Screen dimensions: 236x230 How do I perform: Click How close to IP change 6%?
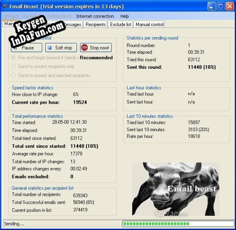(x=76, y=94)
